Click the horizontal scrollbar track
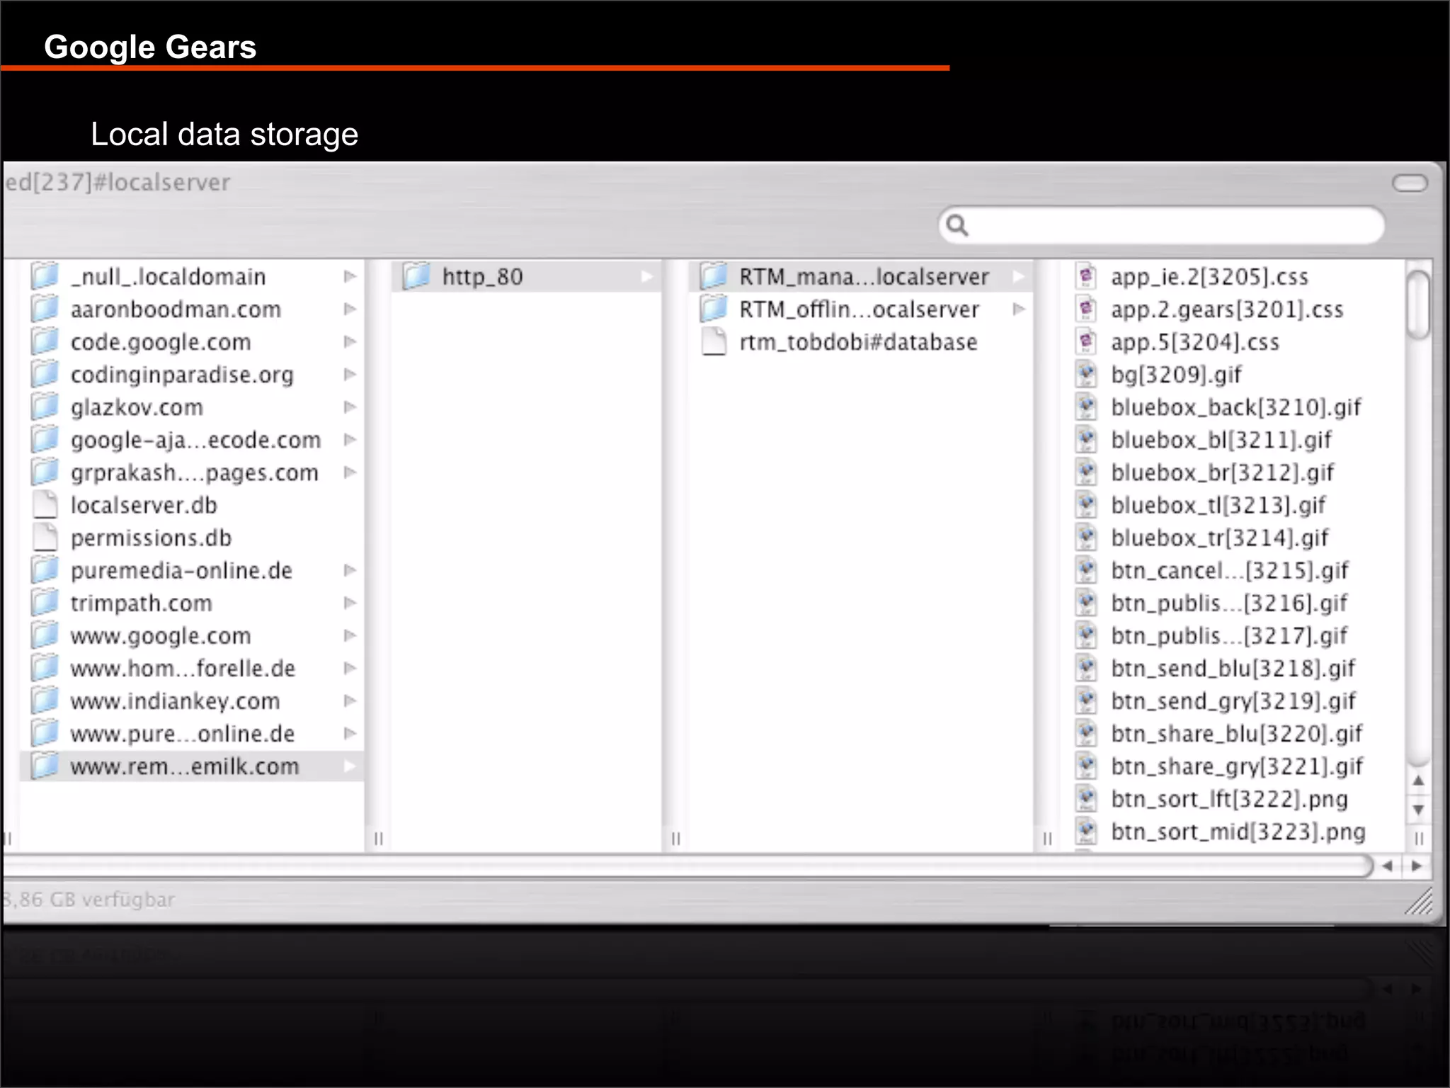1450x1088 pixels. pyautogui.click(x=687, y=866)
